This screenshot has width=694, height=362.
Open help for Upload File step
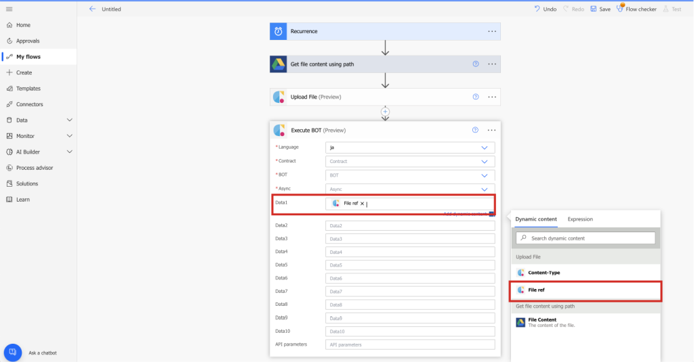pyautogui.click(x=476, y=97)
